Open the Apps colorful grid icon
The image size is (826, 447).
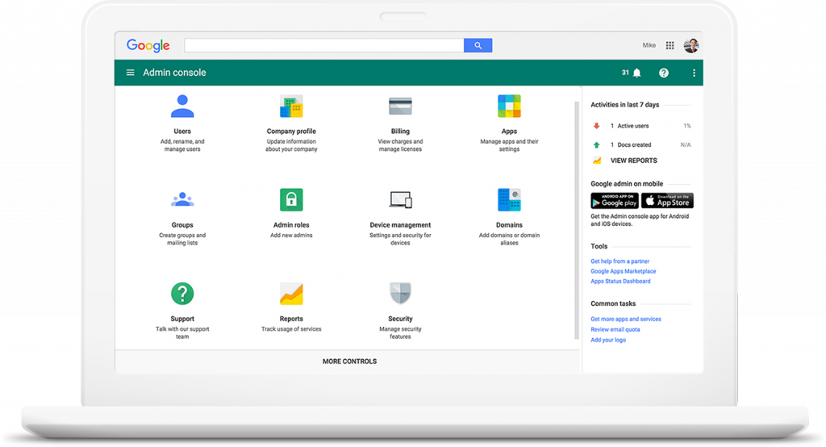pyautogui.click(x=509, y=106)
